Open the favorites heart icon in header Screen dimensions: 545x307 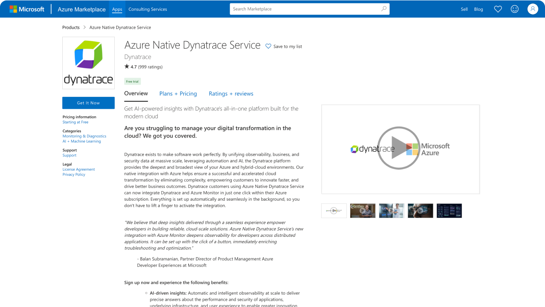[498, 9]
